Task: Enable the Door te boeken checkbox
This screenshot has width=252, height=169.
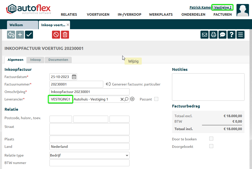Action: click(211, 139)
